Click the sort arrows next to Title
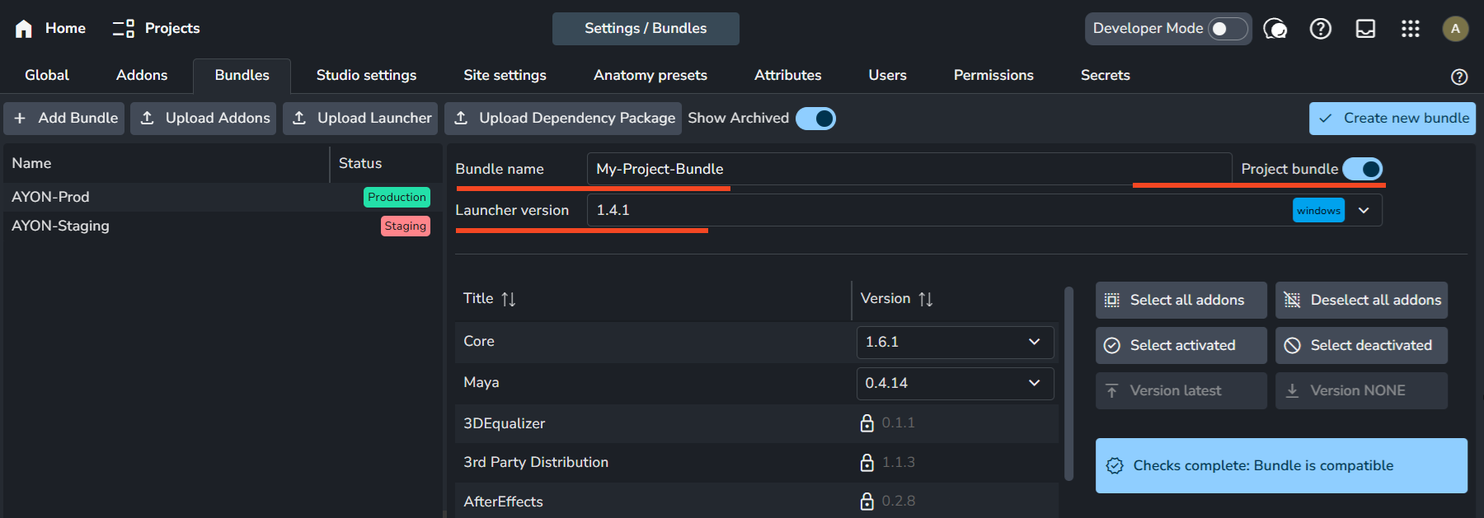The image size is (1484, 518). (509, 299)
